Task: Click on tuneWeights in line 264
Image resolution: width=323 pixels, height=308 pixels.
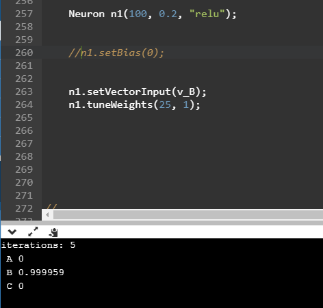Action: (x=120, y=105)
